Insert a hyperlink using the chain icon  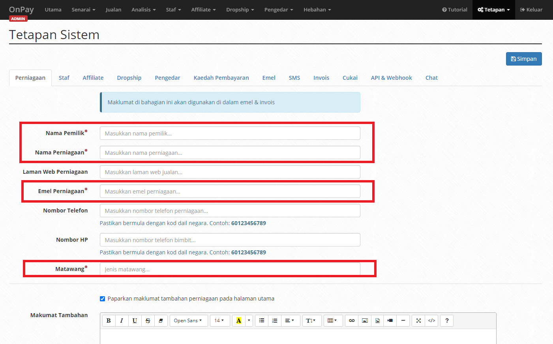point(351,320)
